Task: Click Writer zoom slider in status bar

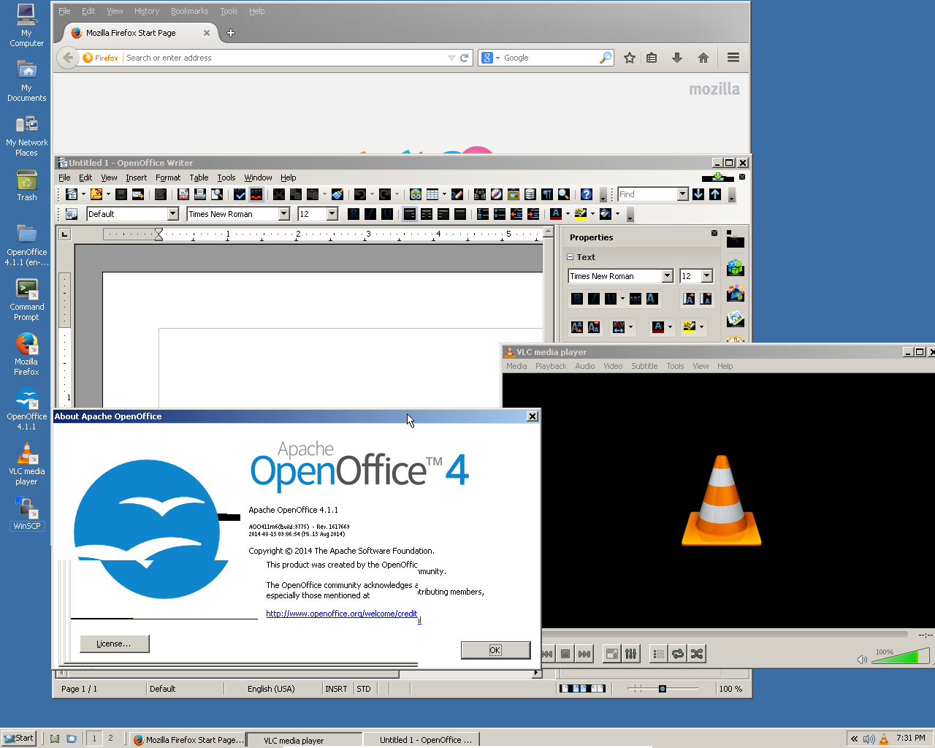Action: pyautogui.click(x=663, y=689)
